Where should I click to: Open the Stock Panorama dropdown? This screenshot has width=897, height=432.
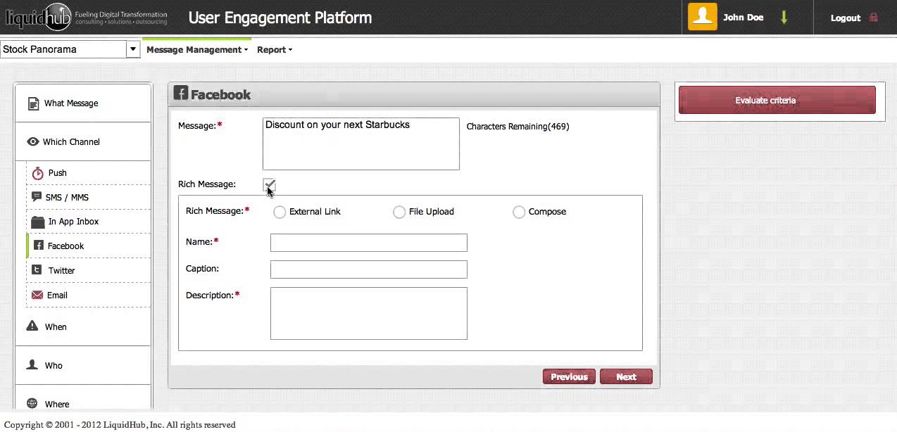132,49
